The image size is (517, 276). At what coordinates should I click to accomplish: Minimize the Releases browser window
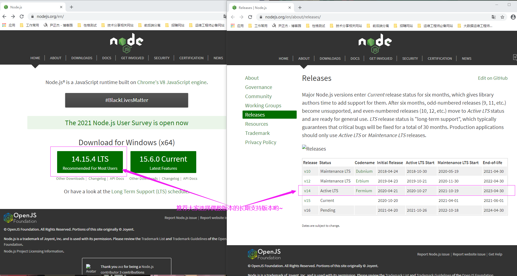(x=497, y=5)
